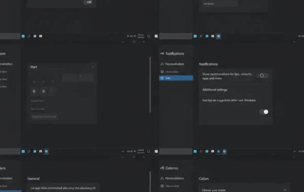304x192 pixels.
Task: Click Colors header icon in sidebar
Action: coord(162,168)
